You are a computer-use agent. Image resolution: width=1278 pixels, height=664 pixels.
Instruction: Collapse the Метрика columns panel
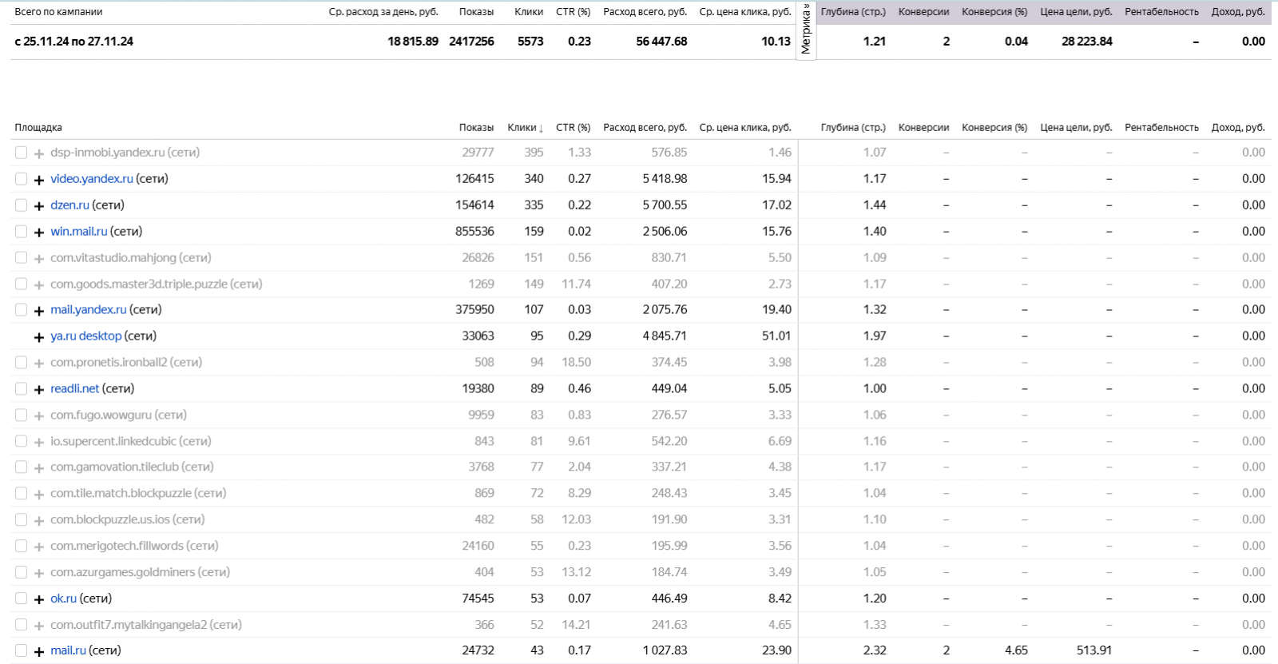[806, 30]
